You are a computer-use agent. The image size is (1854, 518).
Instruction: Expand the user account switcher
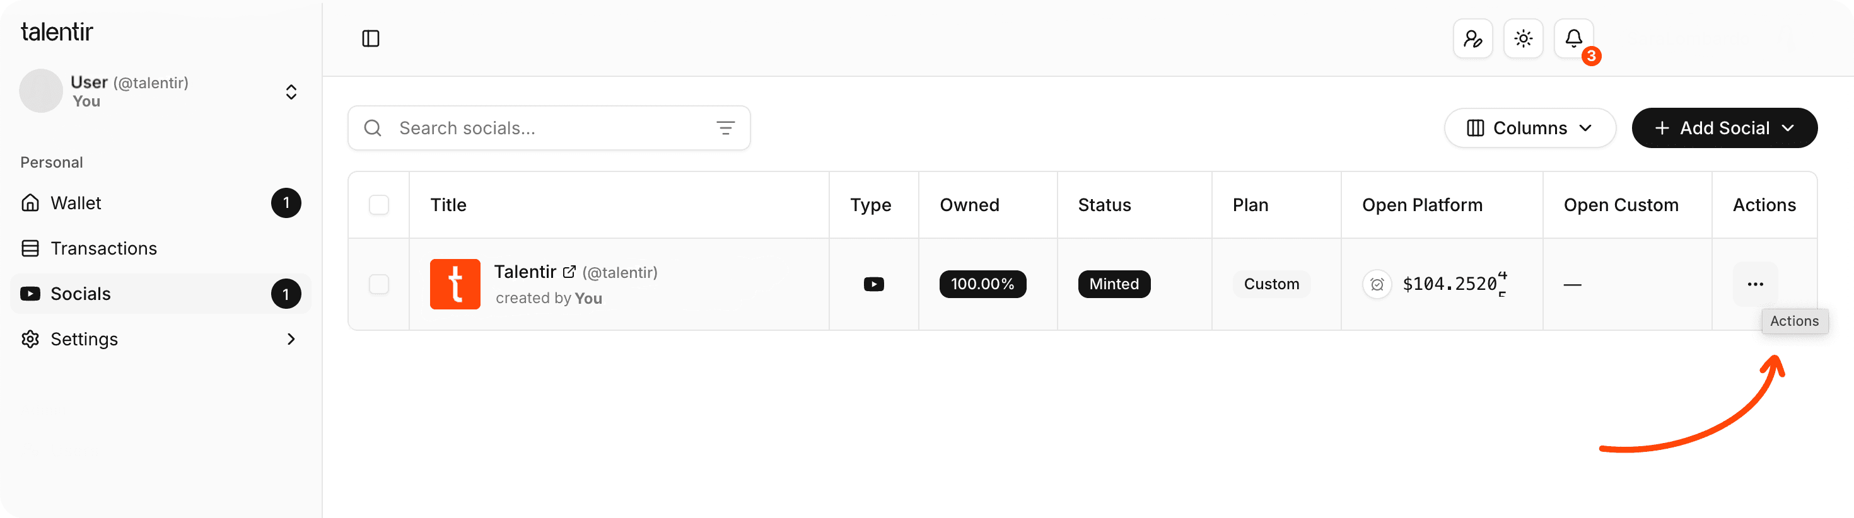[x=291, y=92]
